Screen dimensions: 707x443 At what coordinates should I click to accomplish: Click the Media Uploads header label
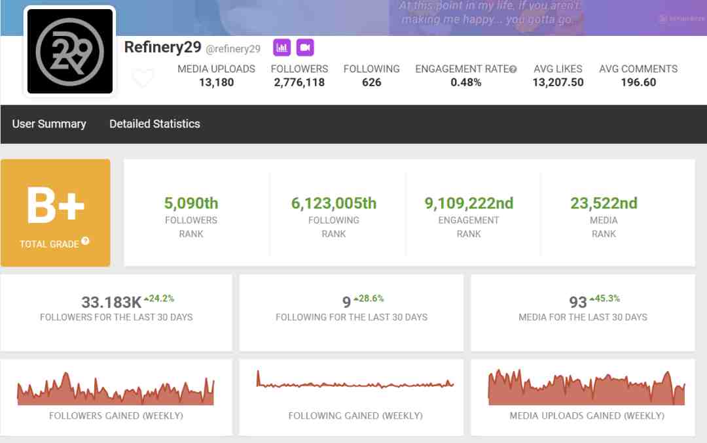[217, 69]
